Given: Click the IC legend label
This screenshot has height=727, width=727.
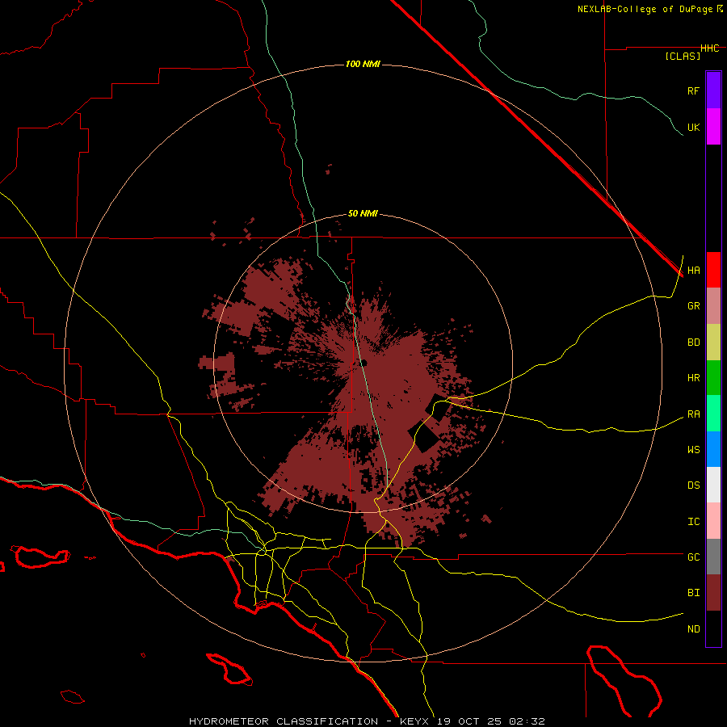Looking at the screenshot, I should pyautogui.click(x=693, y=522).
